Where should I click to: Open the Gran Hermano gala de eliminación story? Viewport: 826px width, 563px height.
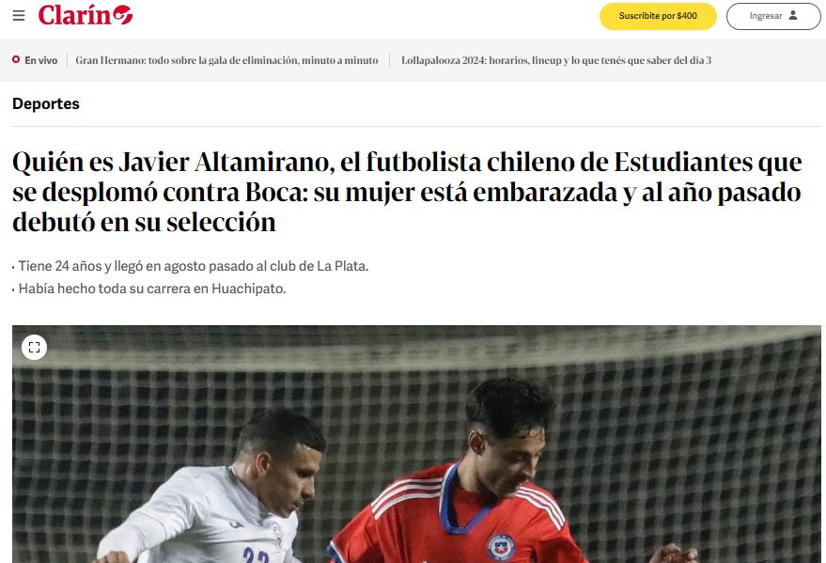pyautogui.click(x=226, y=60)
